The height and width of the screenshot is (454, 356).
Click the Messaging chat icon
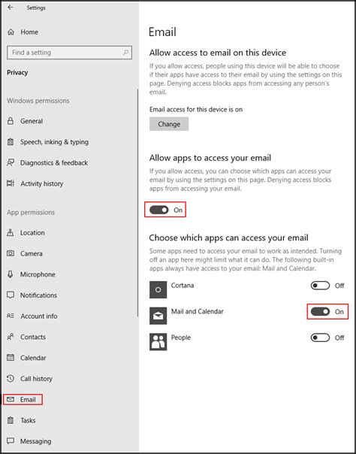[11, 441]
